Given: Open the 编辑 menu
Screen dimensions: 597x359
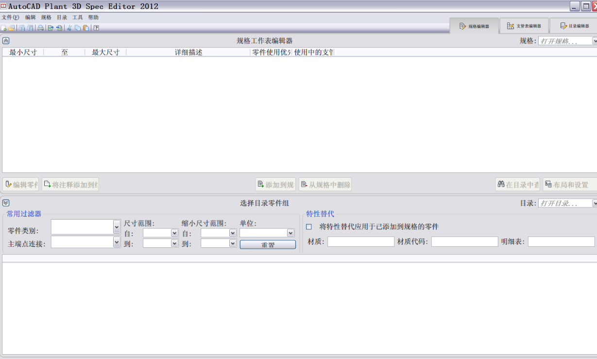Looking at the screenshot, I should pyautogui.click(x=31, y=17).
